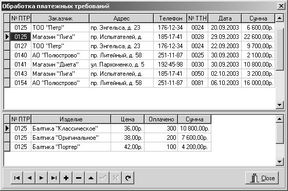Cancel edit with X navigator button
288x191 pixels.
tap(116, 178)
